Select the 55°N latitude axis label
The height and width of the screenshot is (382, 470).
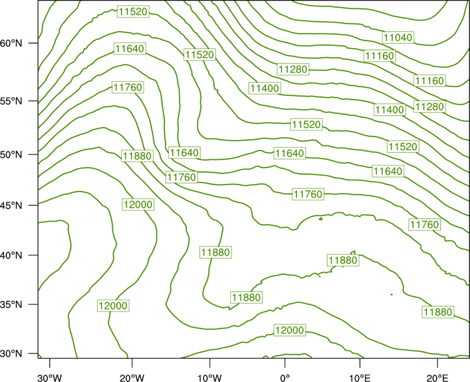point(11,101)
